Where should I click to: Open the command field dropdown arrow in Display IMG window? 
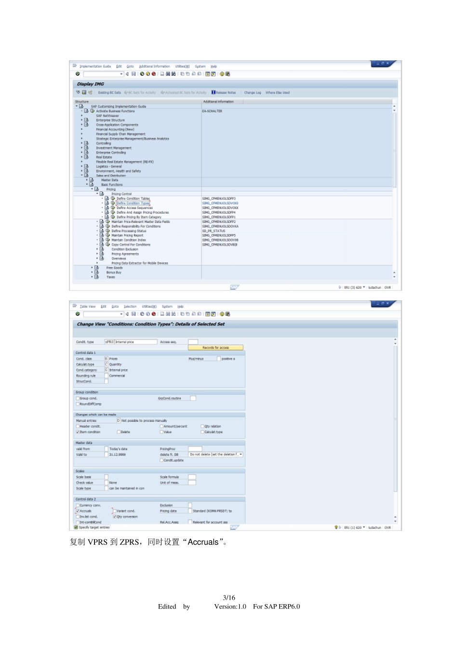point(121,74)
